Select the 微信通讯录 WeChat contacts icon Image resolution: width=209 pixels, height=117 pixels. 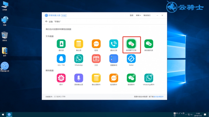tap(149, 44)
